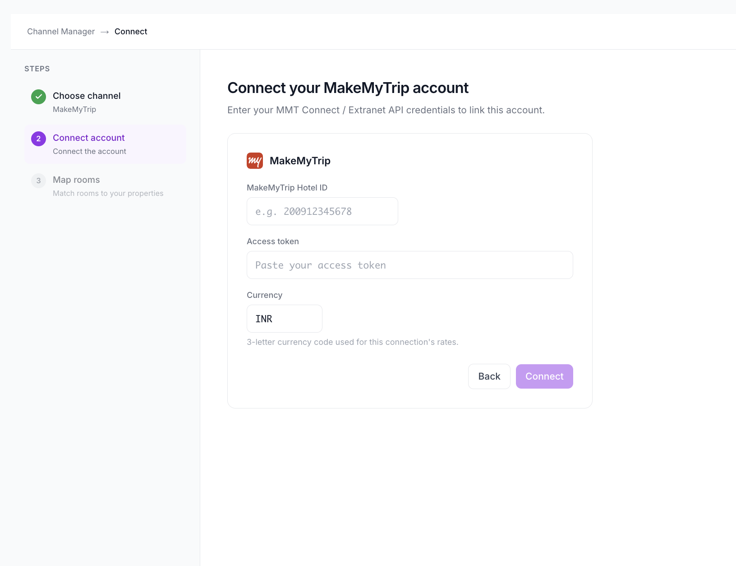Click the Currency label
736x566 pixels.
(265, 295)
